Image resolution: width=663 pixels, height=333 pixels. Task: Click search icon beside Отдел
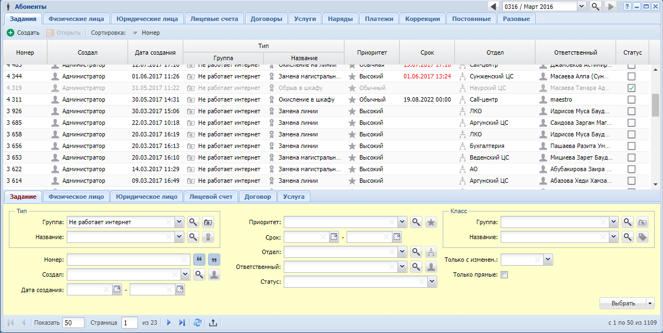(416, 252)
